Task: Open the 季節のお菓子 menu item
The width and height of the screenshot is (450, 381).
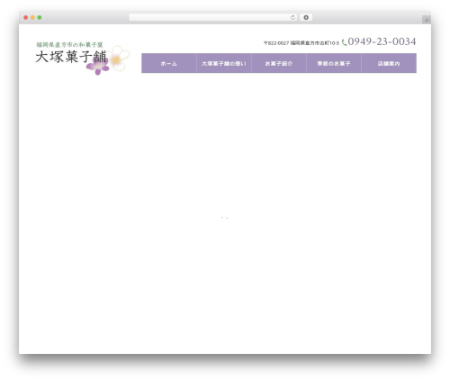Action: 334,63
